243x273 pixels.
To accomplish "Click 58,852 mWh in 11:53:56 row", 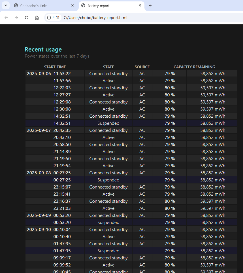I will (213, 81).
